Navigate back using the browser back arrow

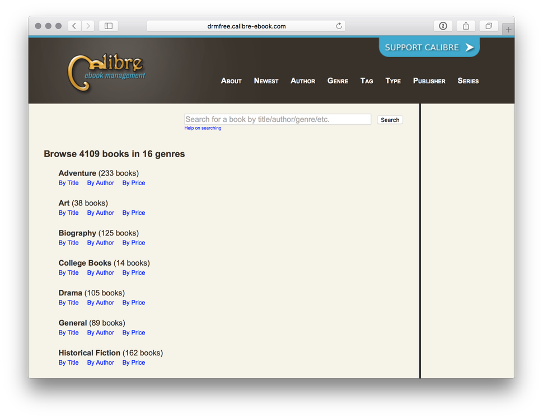[x=73, y=25]
